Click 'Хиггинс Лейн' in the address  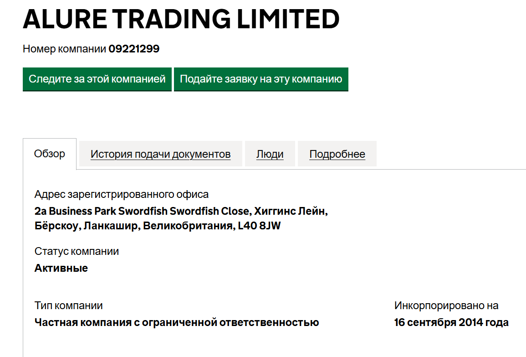pyautogui.click(x=291, y=212)
